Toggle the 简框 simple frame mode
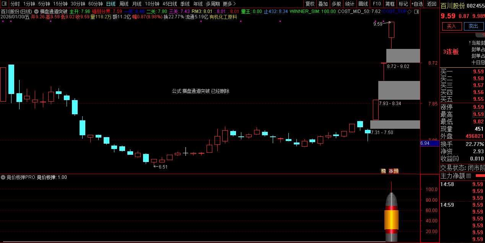This screenshot has width=485, height=243. 390,4
